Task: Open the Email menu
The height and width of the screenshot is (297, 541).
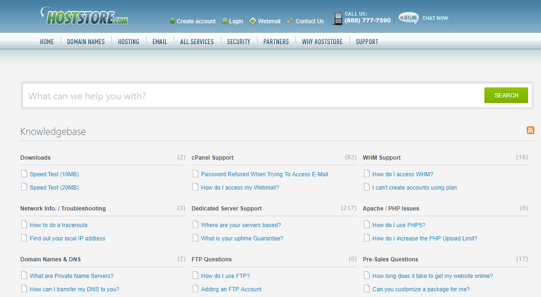Action: (160, 42)
